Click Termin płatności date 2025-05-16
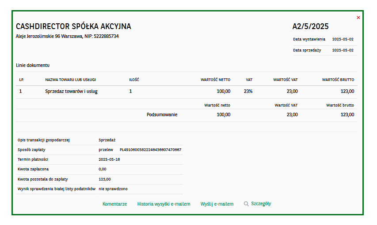The width and height of the screenshot is (377, 225). pyautogui.click(x=109, y=159)
